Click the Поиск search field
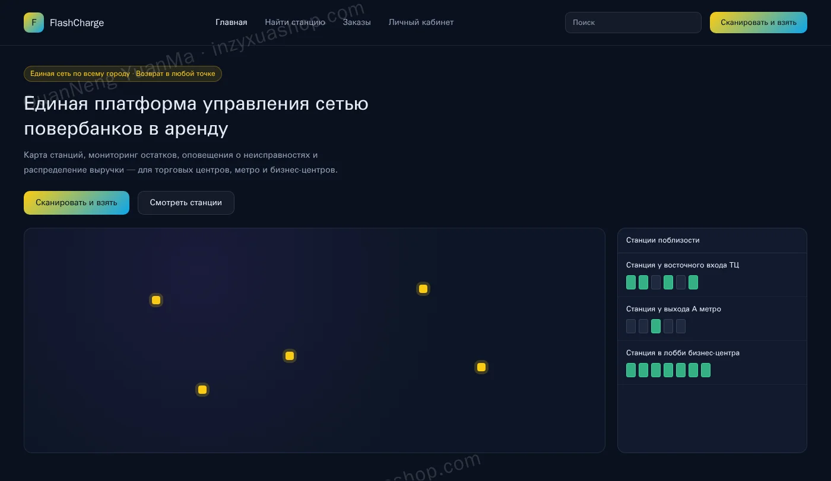The image size is (831, 481). (633, 23)
